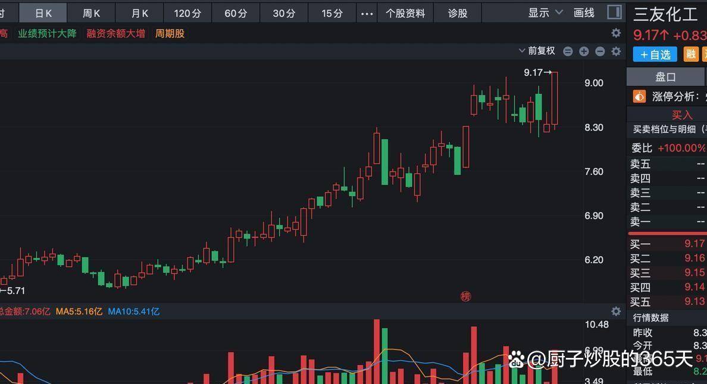This screenshot has height=384, width=707.
Task: Switch to the 周K weekly chart tab
Action: 91,13
